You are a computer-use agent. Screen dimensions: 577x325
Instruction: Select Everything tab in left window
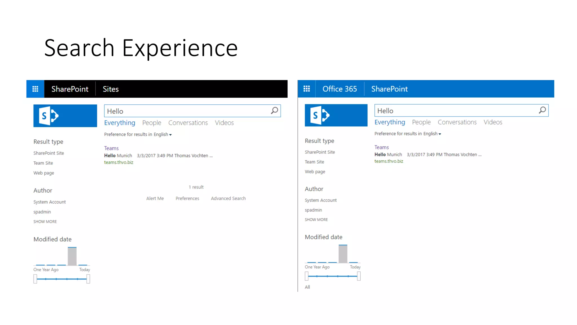(x=120, y=123)
